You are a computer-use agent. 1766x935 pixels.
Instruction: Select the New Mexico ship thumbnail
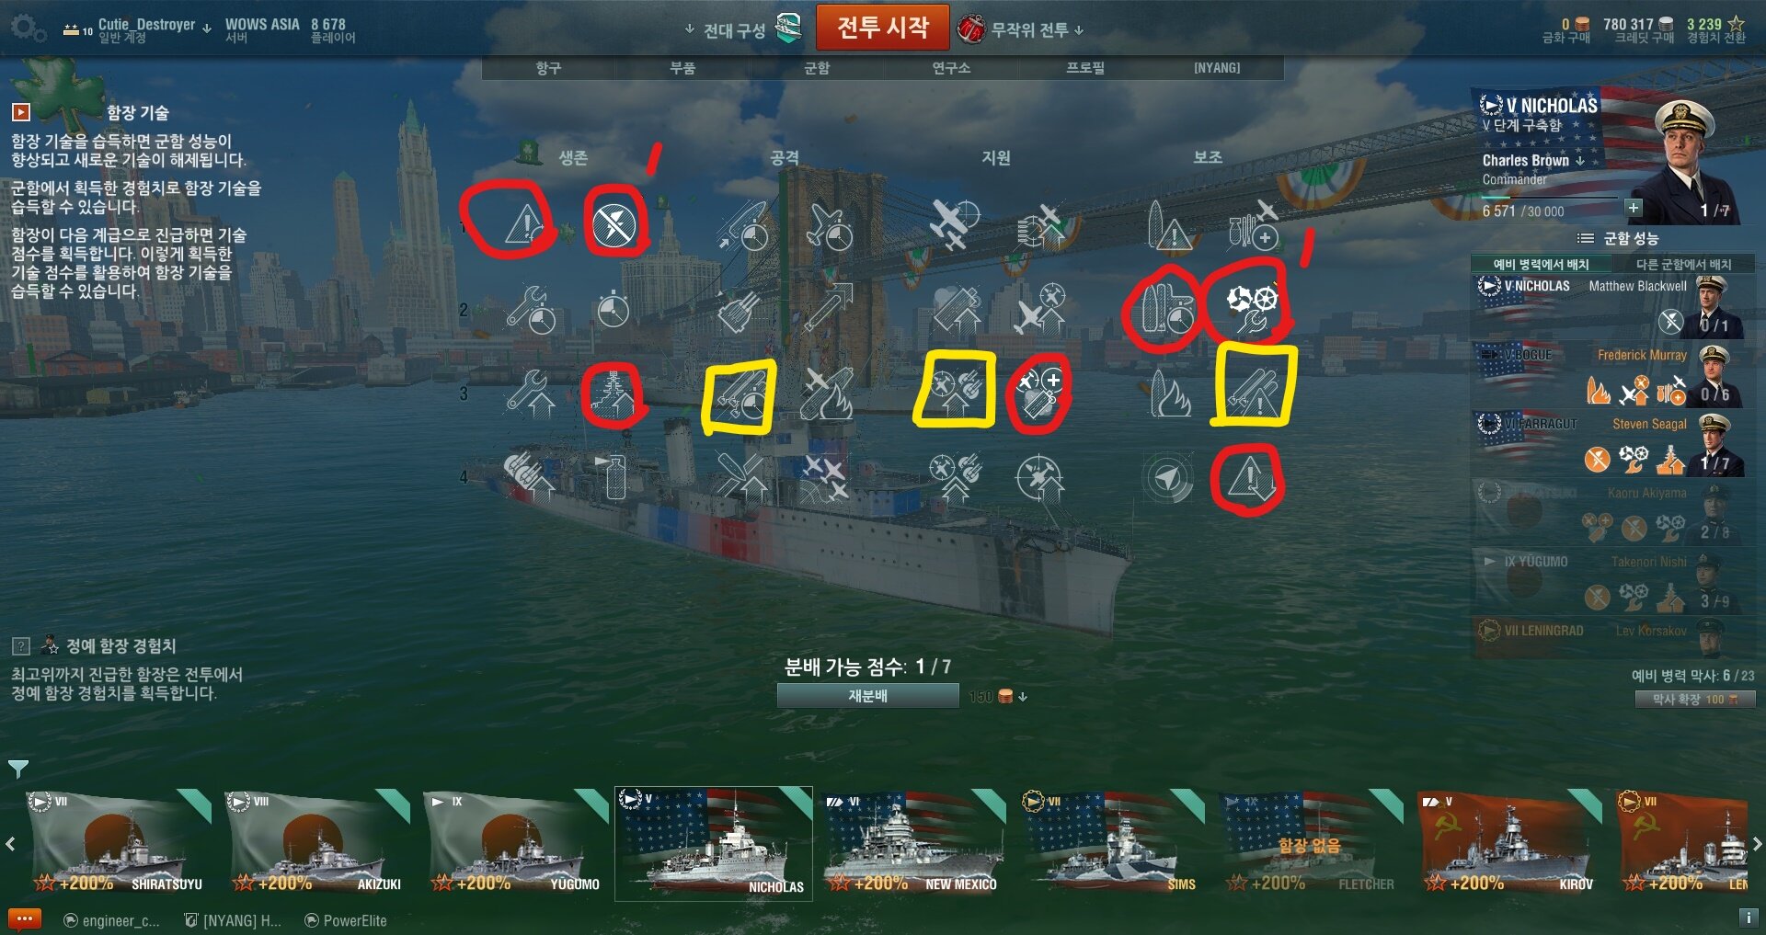[912, 843]
